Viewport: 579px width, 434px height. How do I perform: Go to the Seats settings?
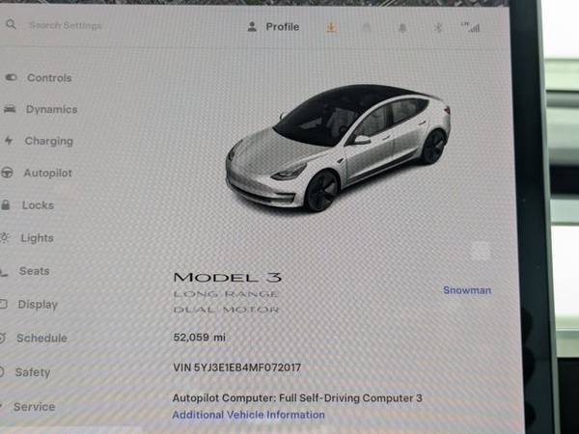pos(35,271)
